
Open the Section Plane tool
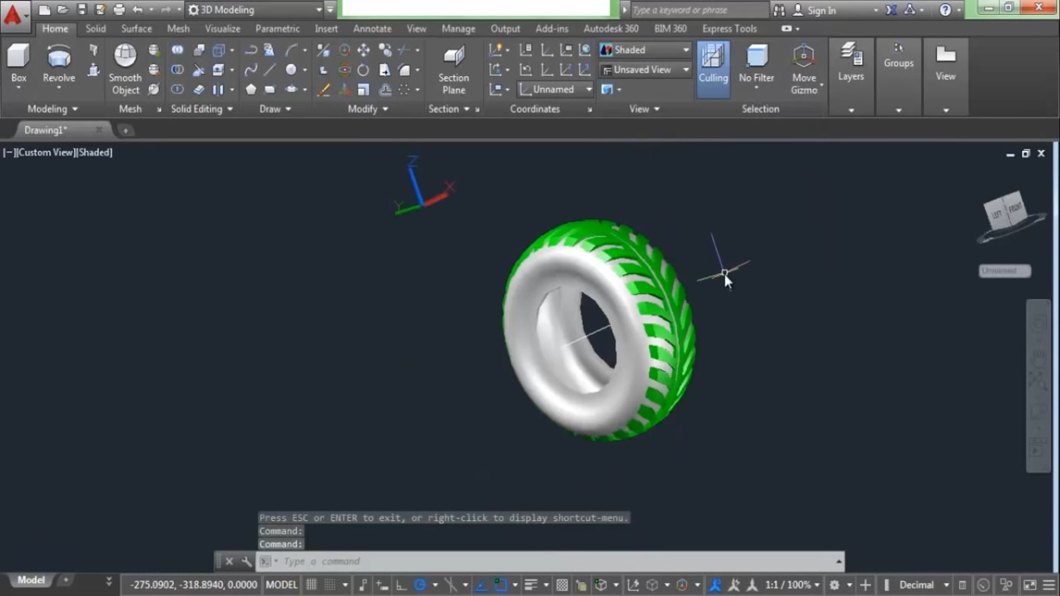click(x=453, y=61)
